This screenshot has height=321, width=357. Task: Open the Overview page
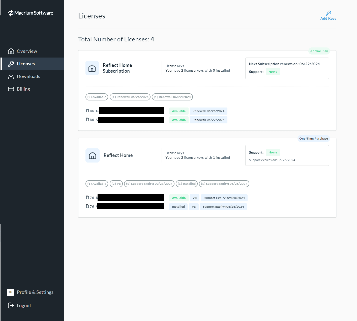pyautogui.click(x=27, y=51)
